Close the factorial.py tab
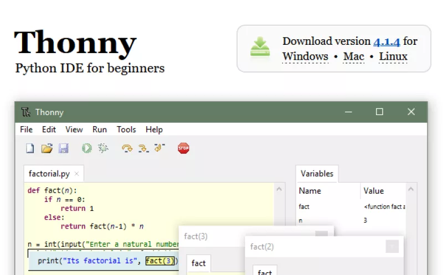The height and width of the screenshot is (275, 443). pyautogui.click(x=76, y=174)
